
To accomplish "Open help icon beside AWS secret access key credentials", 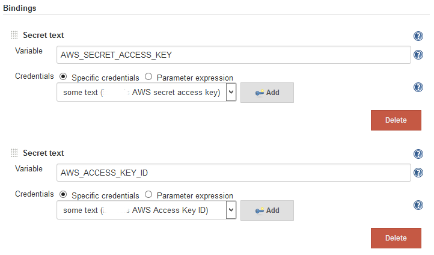I will coord(418,87).
